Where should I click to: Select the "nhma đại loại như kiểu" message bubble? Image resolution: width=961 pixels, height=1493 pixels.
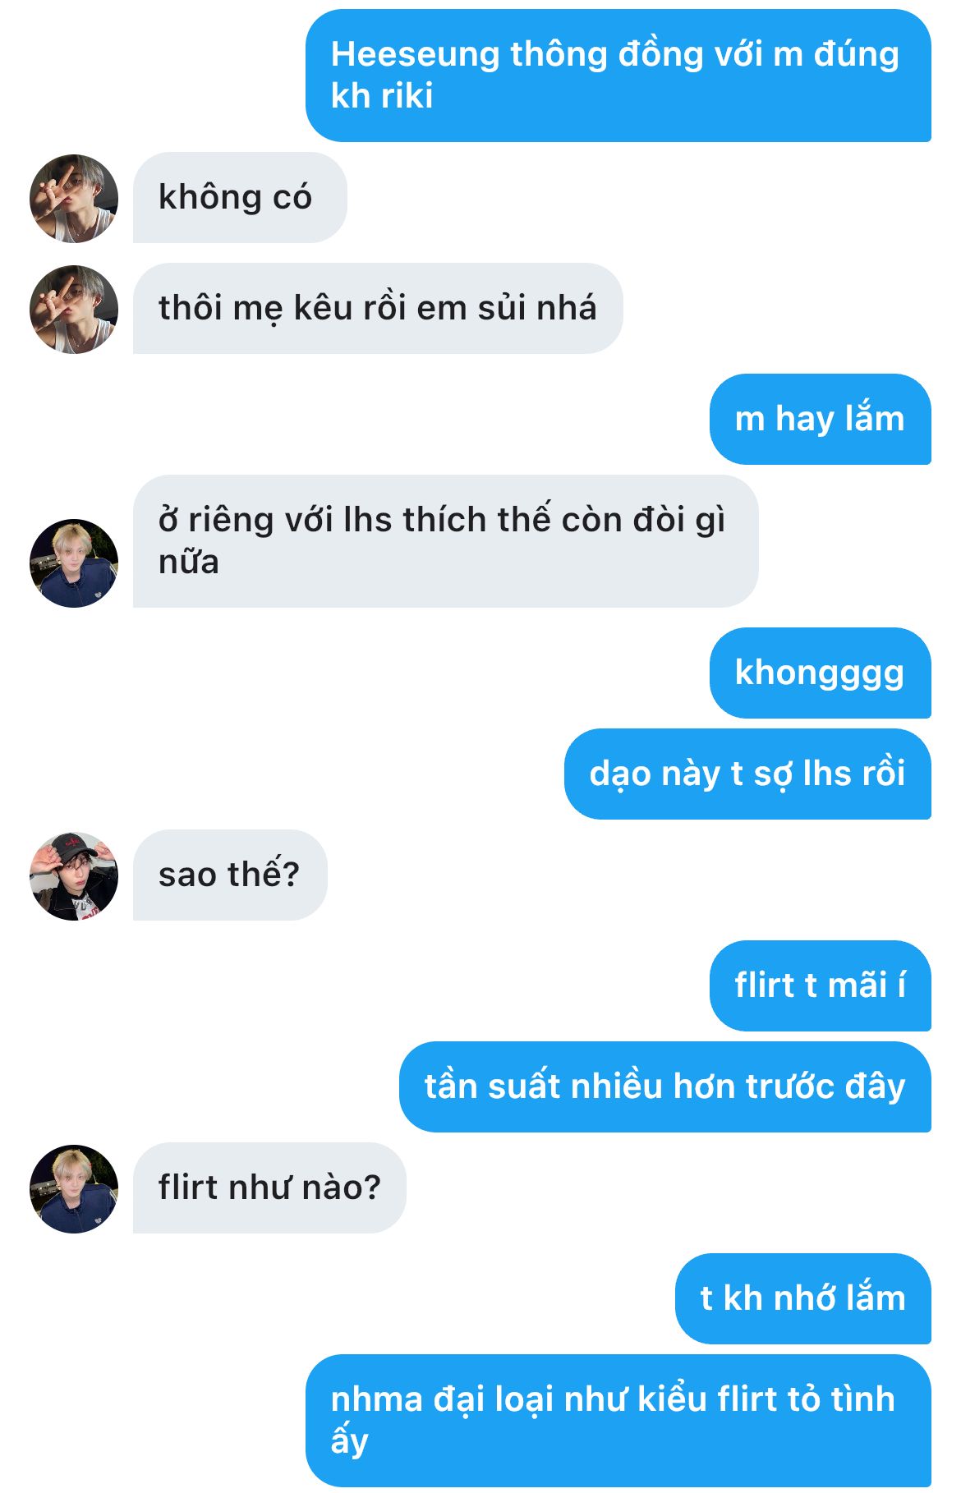[x=618, y=1421]
